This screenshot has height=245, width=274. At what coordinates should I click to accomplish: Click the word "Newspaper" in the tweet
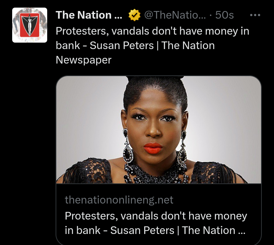[84, 60]
